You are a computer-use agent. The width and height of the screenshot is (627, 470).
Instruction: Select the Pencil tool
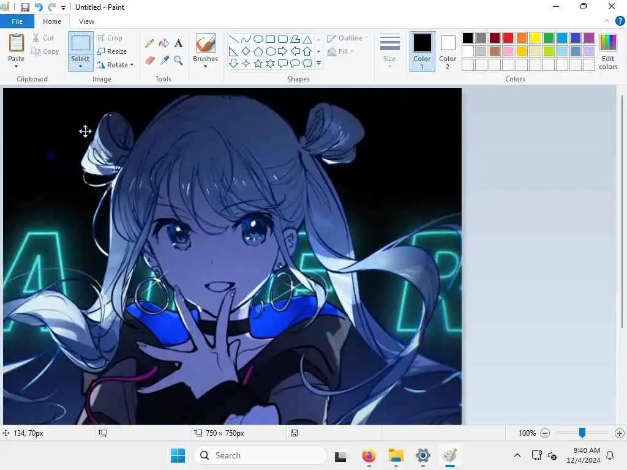[x=149, y=43]
